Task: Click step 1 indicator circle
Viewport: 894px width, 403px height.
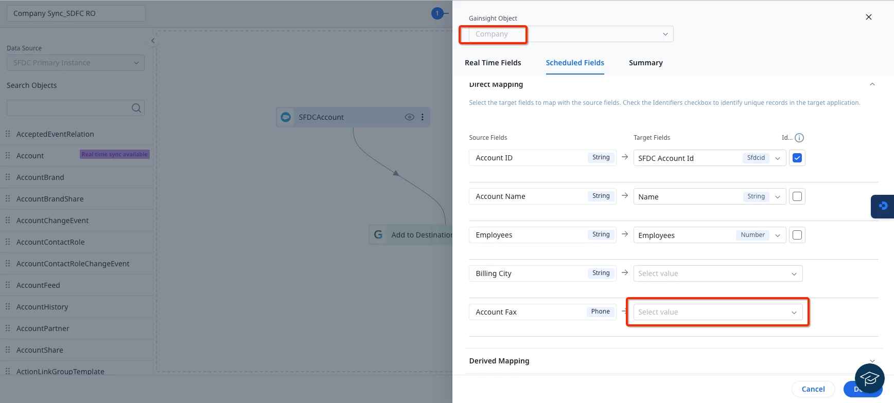Action: 437,13
